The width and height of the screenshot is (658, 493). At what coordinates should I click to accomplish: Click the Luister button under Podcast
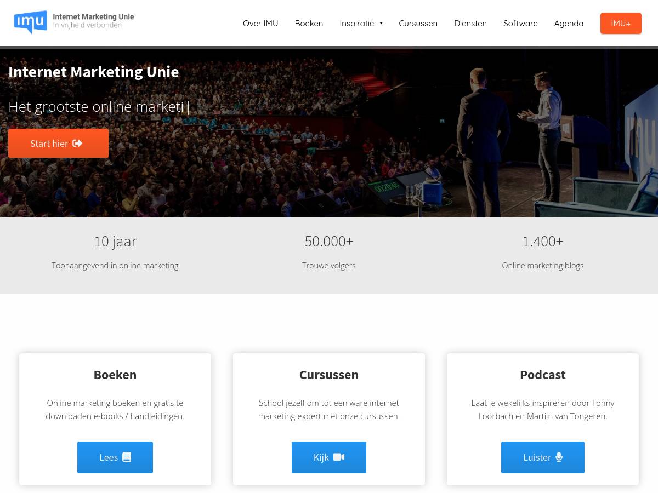pyautogui.click(x=543, y=457)
